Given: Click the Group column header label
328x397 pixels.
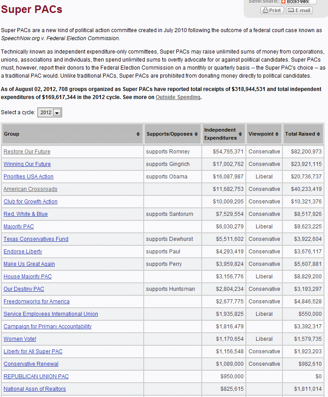Looking at the screenshot, I should coord(12,134).
